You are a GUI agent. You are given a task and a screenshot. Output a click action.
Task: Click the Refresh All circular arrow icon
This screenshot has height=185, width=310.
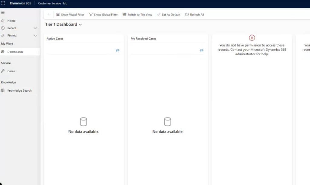187,14
